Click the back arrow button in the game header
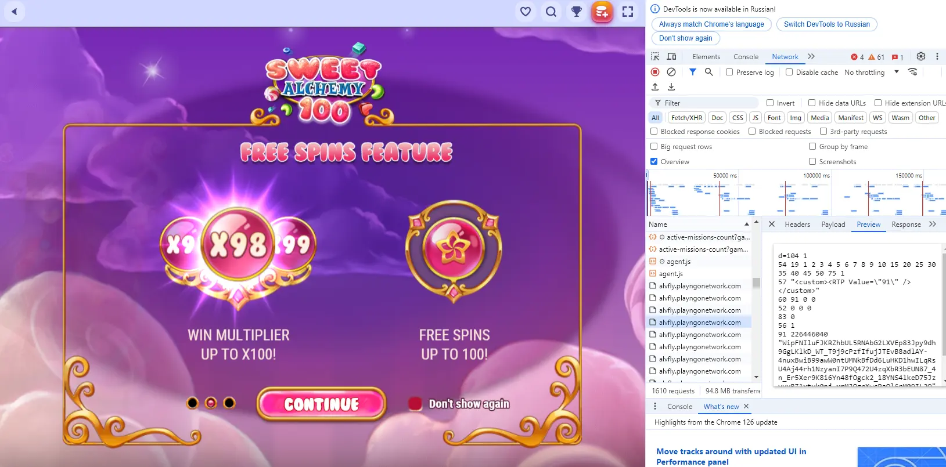The image size is (946, 467). 15,12
